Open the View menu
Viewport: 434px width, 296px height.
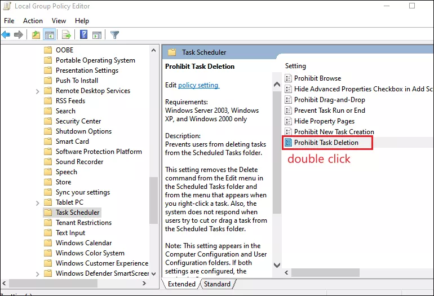59,21
